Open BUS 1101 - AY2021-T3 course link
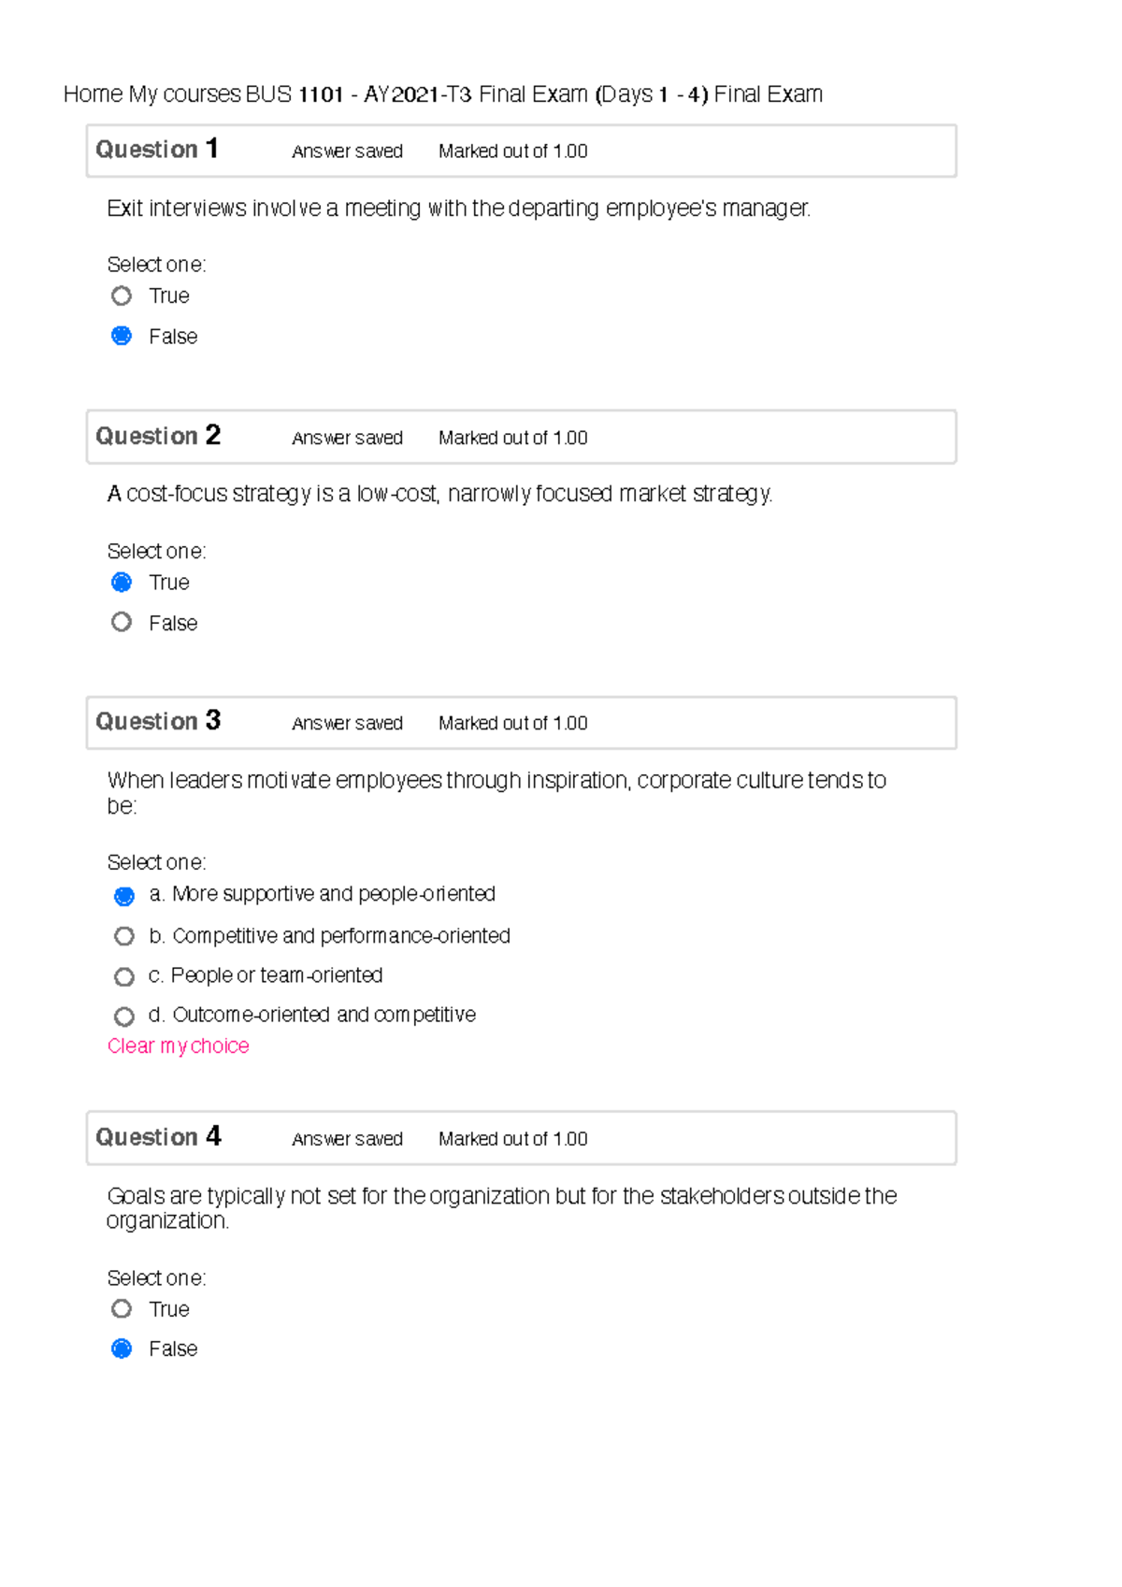 [x=359, y=94]
